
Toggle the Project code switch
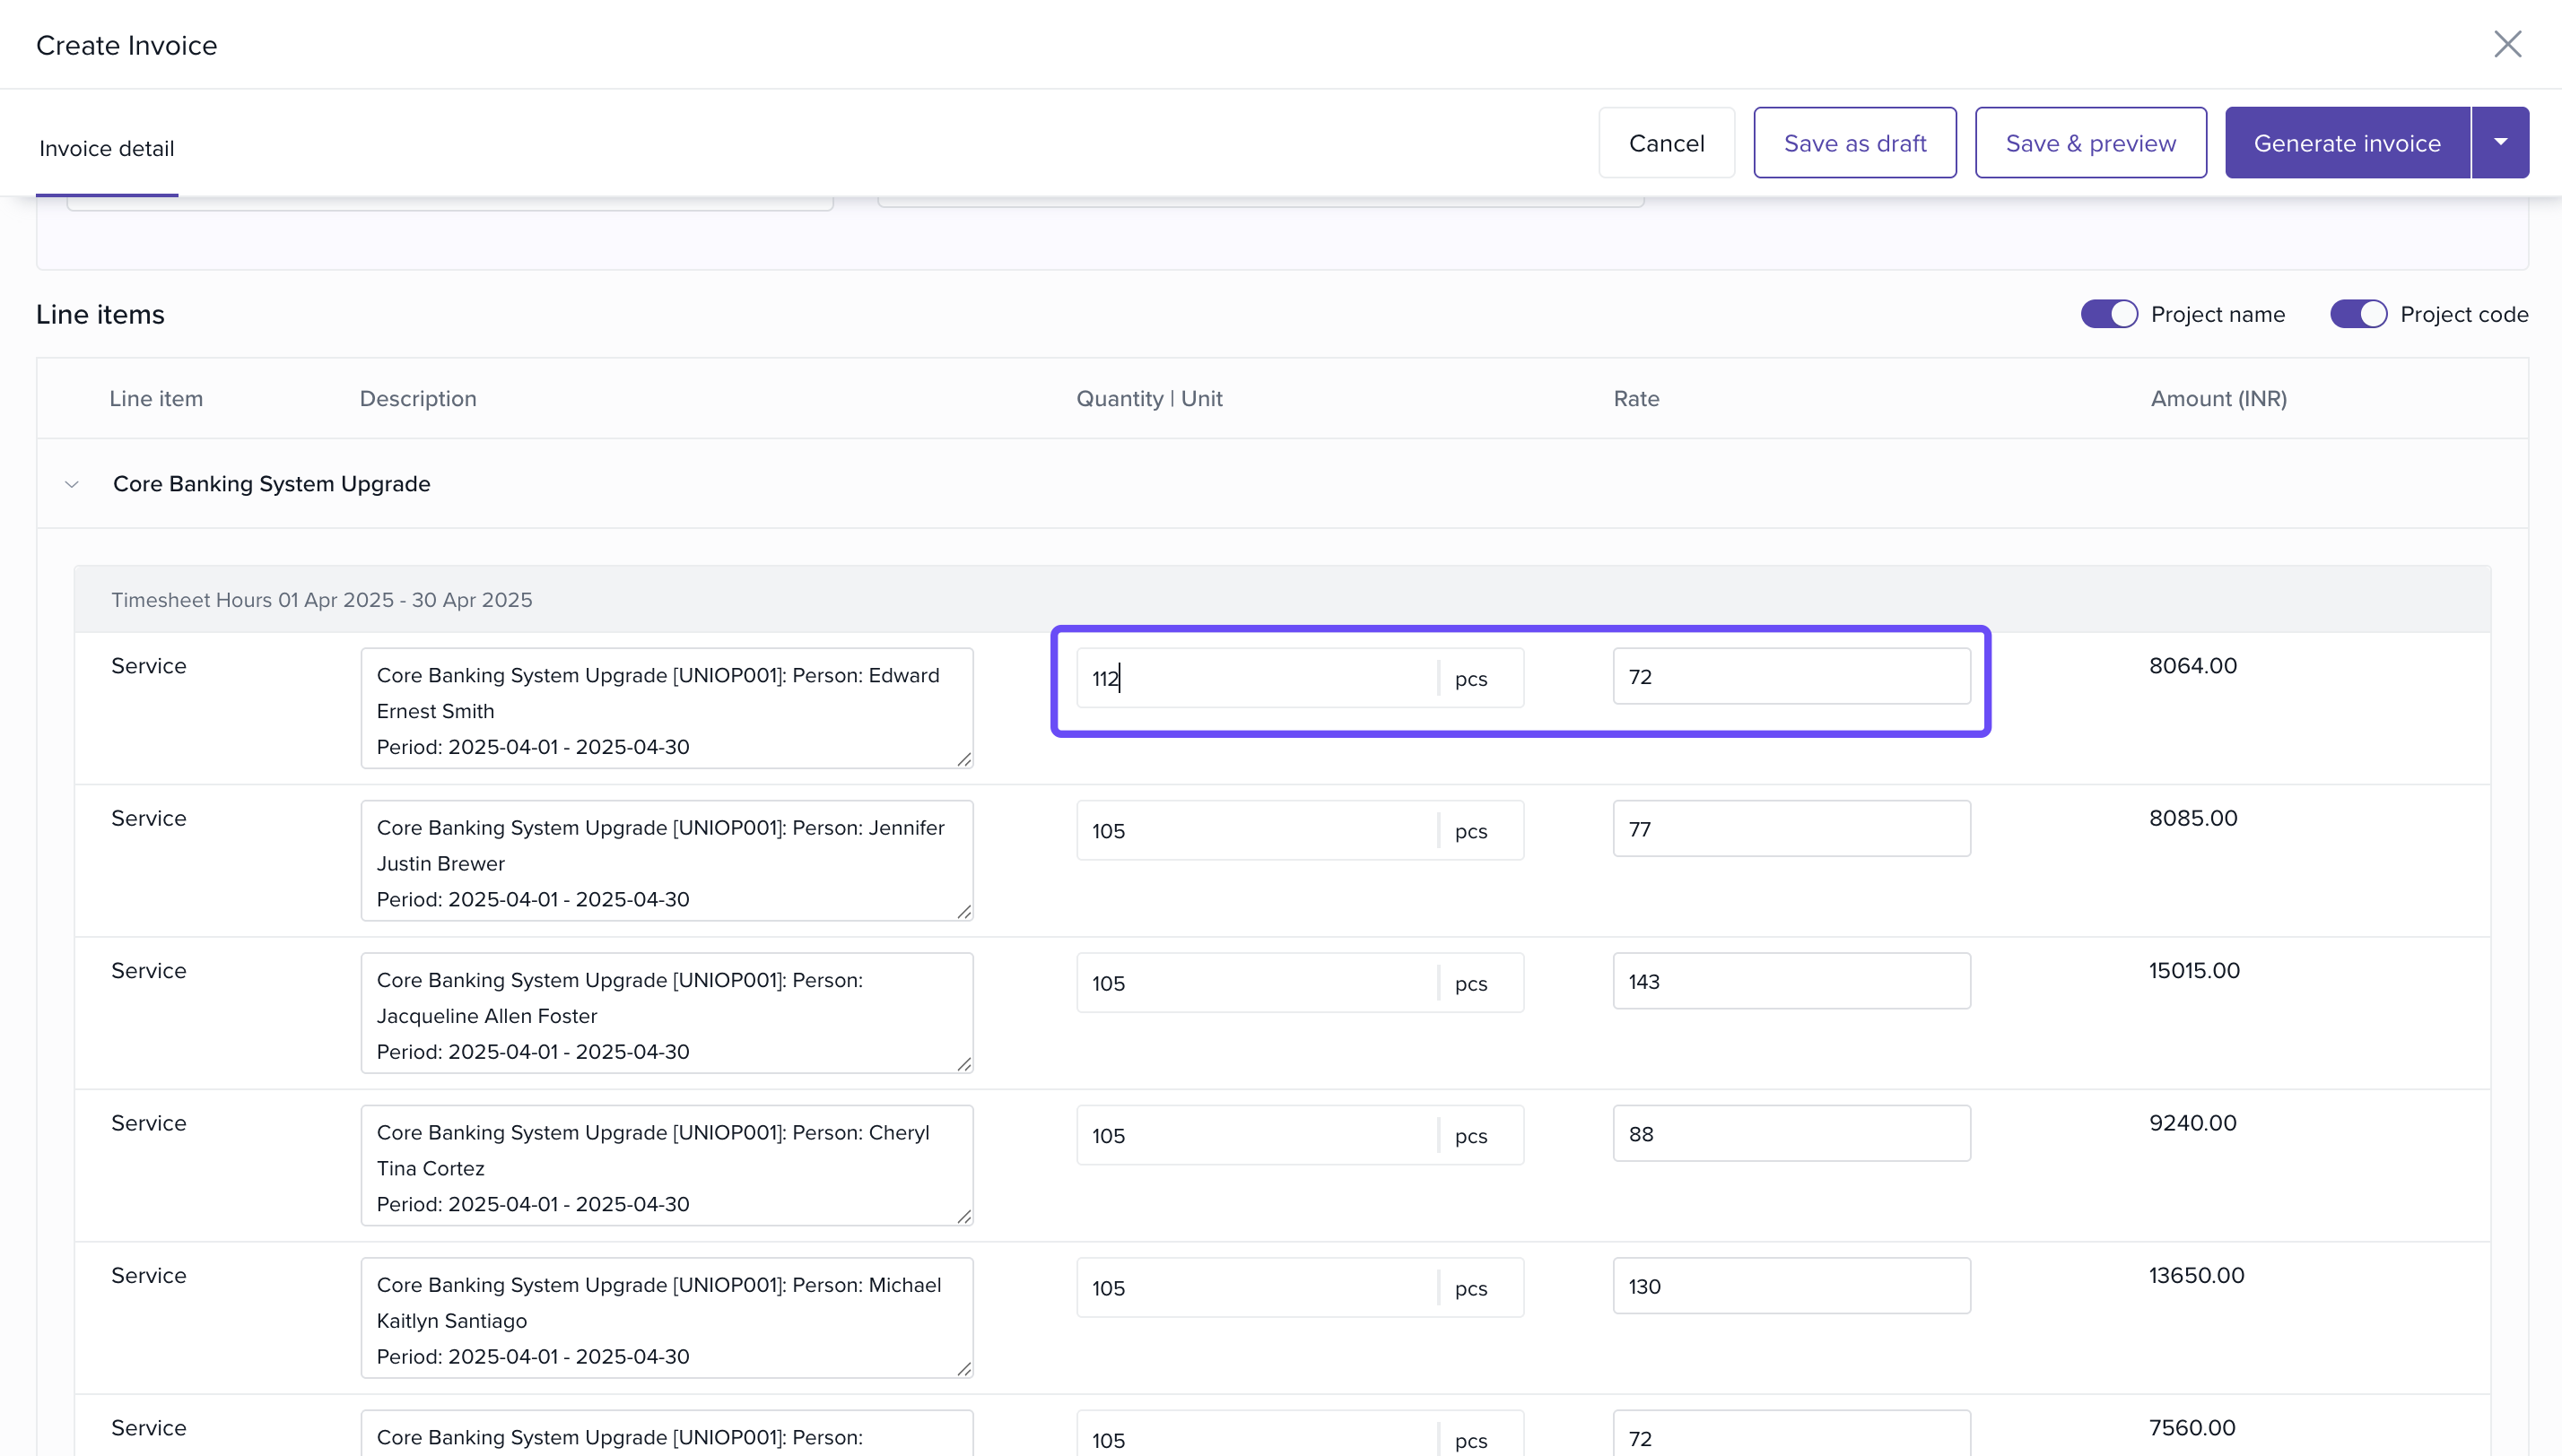click(x=2358, y=314)
